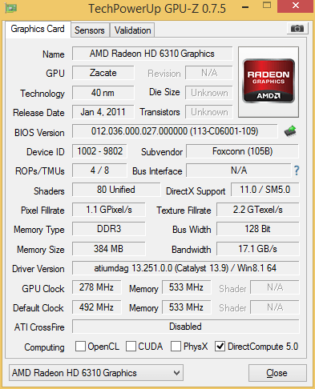
Task: Open the Validation tab
Action: point(132,30)
